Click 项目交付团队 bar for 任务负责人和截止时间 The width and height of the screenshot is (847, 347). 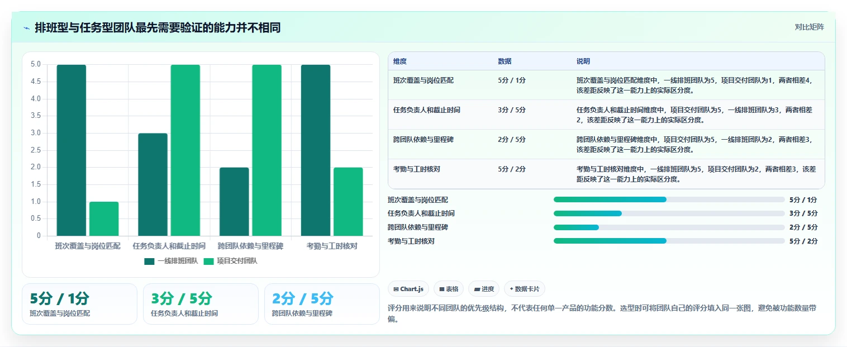pos(185,150)
